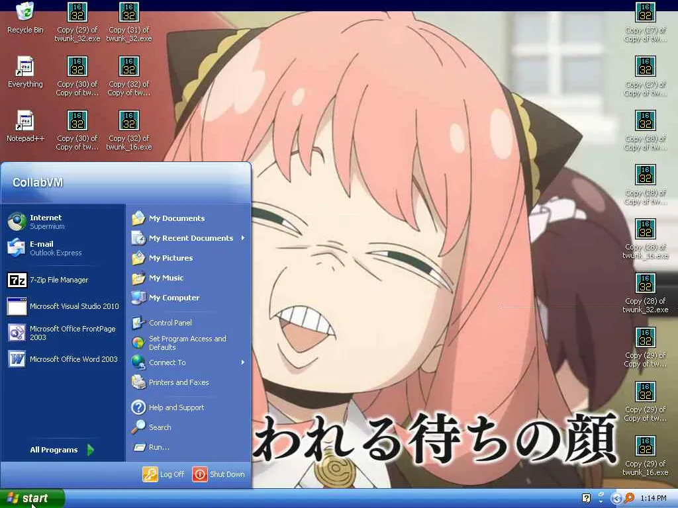Open My Computer from Start menu
Image resolution: width=678 pixels, height=508 pixels.
(189, 298)
